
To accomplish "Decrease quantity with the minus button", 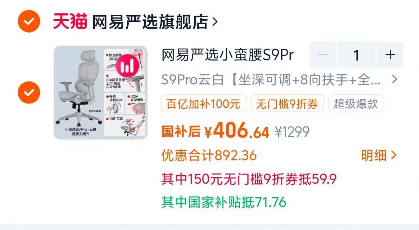I will [x=323, y=55].
